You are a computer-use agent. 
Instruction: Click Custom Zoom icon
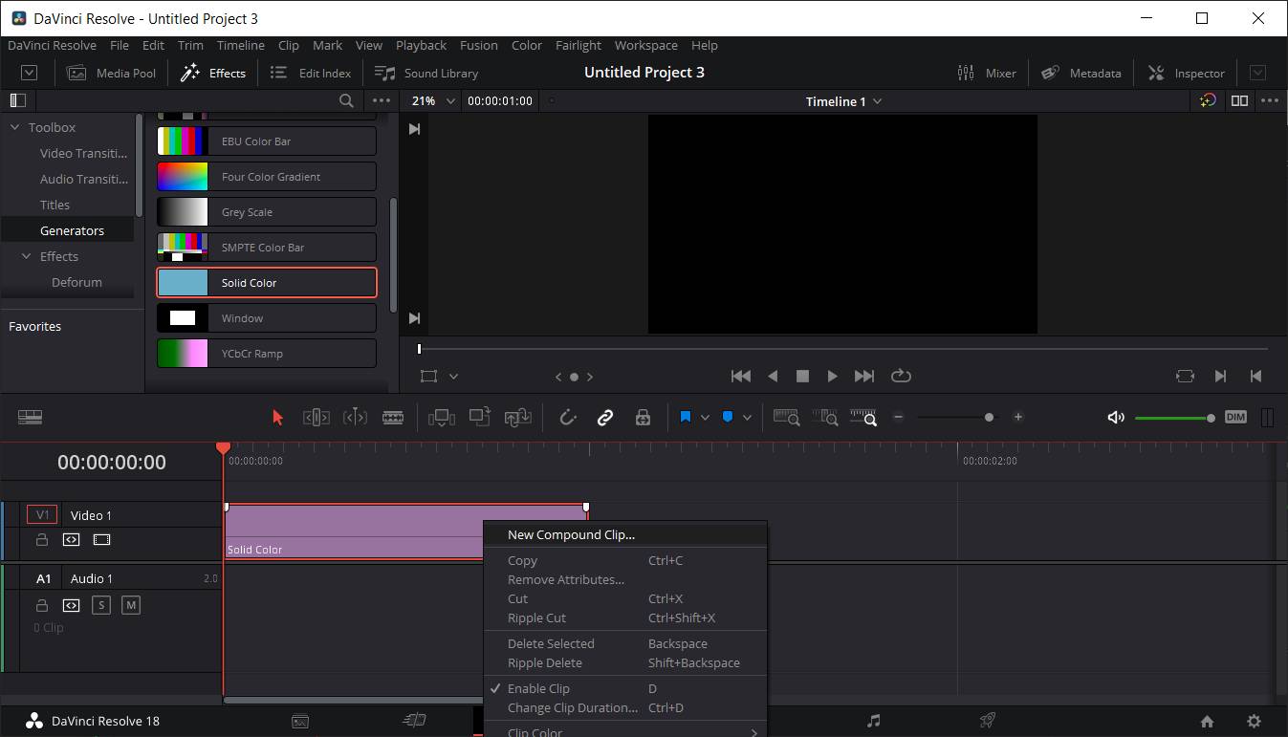tap(863, 417)
